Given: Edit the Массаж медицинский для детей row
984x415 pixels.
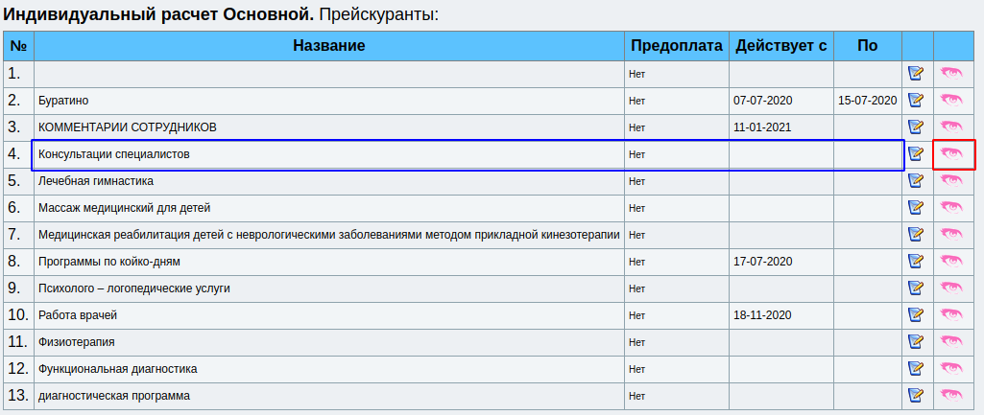Looking at the screenshot, I should (x=916, y=207).
